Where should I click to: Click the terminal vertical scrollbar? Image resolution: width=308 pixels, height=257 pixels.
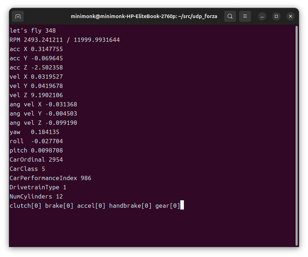[x=297, y=136]
